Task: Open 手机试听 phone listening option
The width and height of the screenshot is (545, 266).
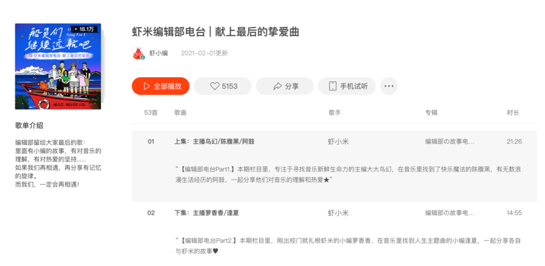Action: coord(348,86)
